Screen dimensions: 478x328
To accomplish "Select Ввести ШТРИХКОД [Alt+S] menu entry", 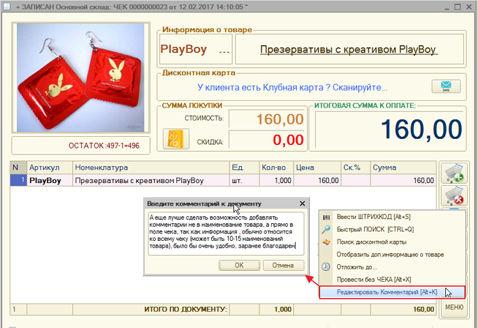I will (392, 217).
